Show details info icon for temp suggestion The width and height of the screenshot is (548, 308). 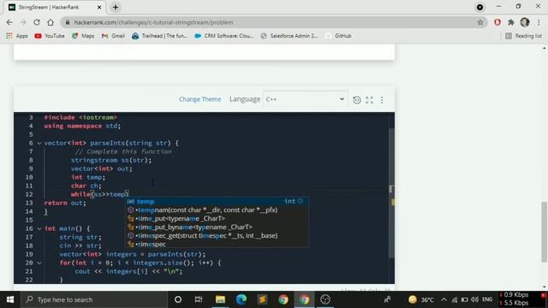pos(301,201)
